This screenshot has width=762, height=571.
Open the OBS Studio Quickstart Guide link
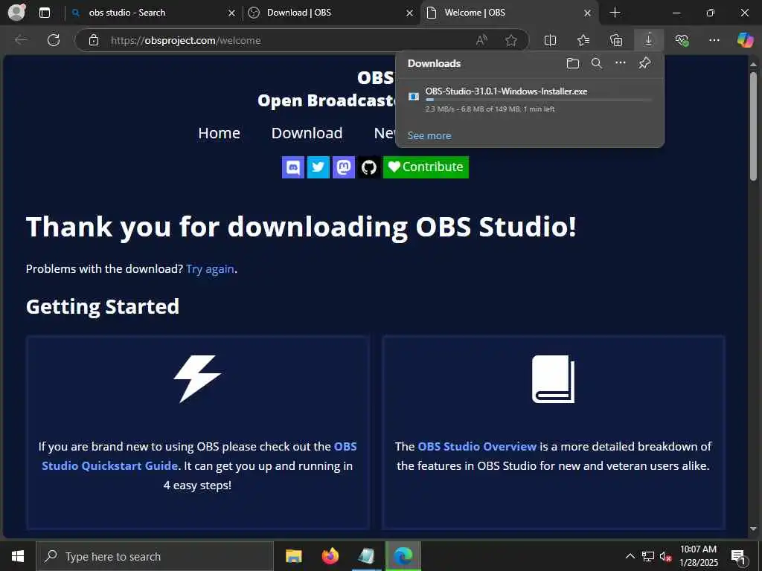[199, 456]
